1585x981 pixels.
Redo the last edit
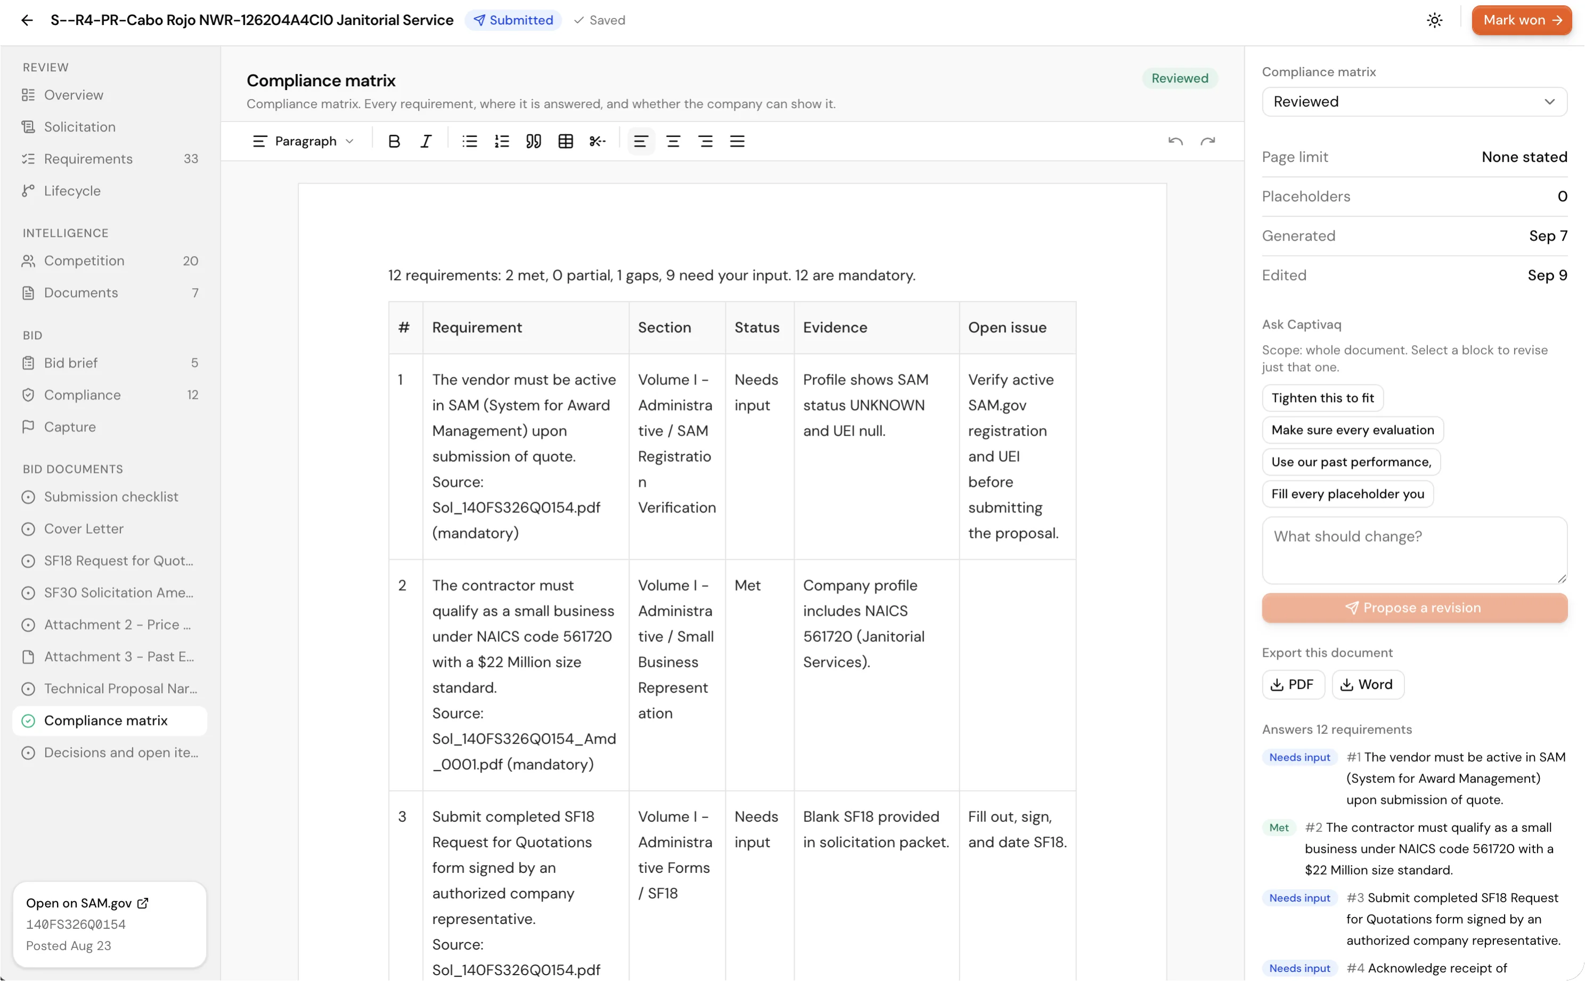point(1207,141)
